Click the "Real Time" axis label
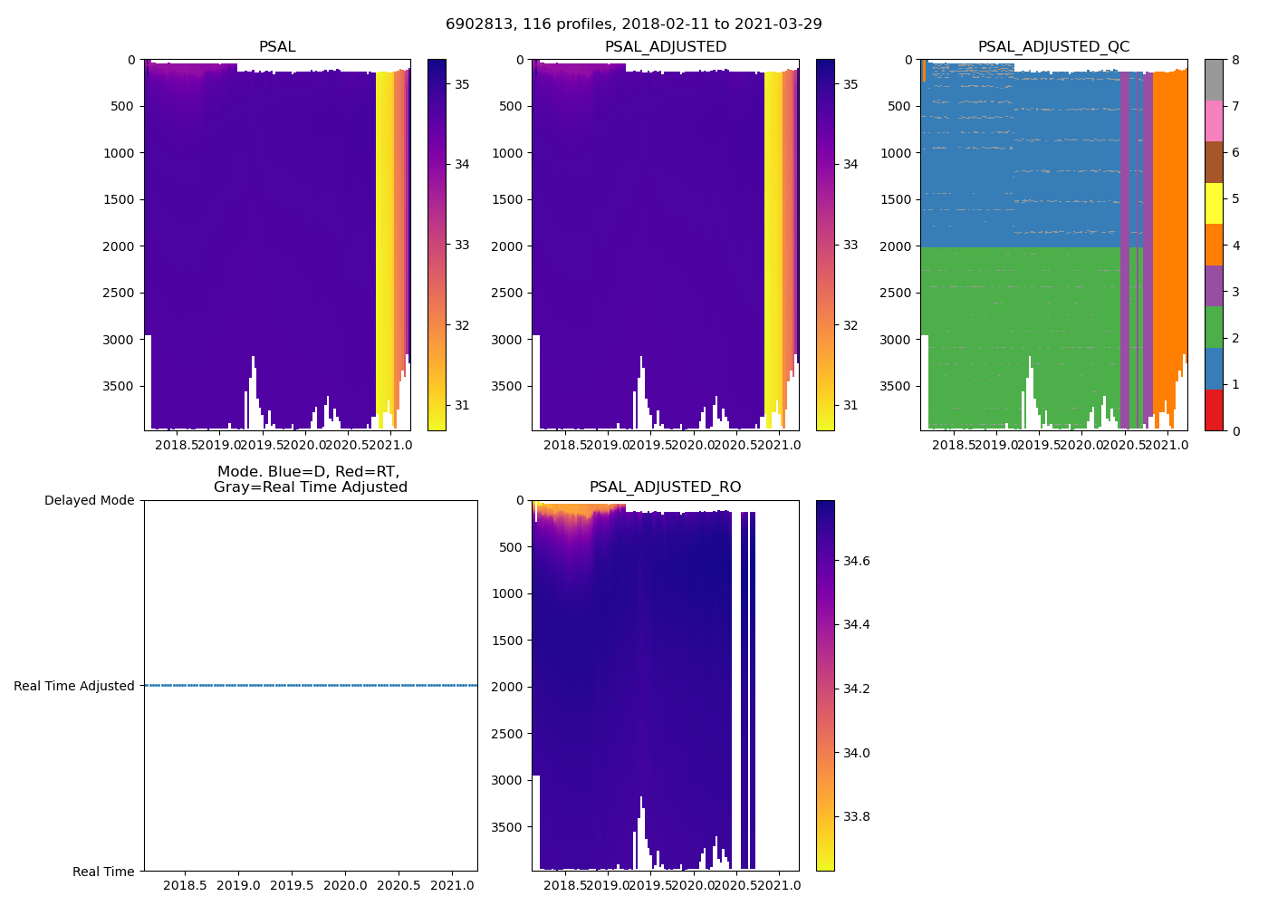This screenshot has width=1268, height=906. [103, 872]
